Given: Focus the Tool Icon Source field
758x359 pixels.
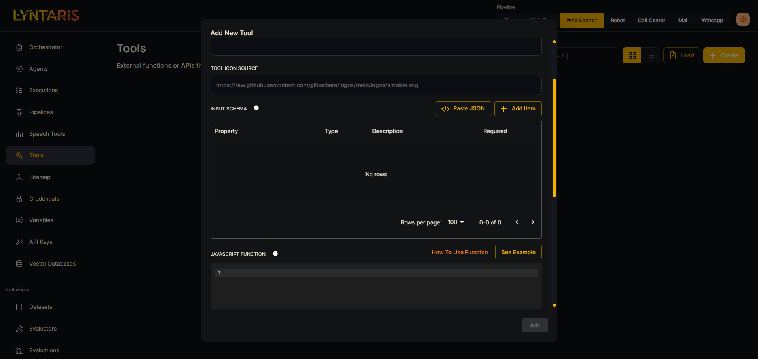Looking at the screenshot, I should point(376,85).
